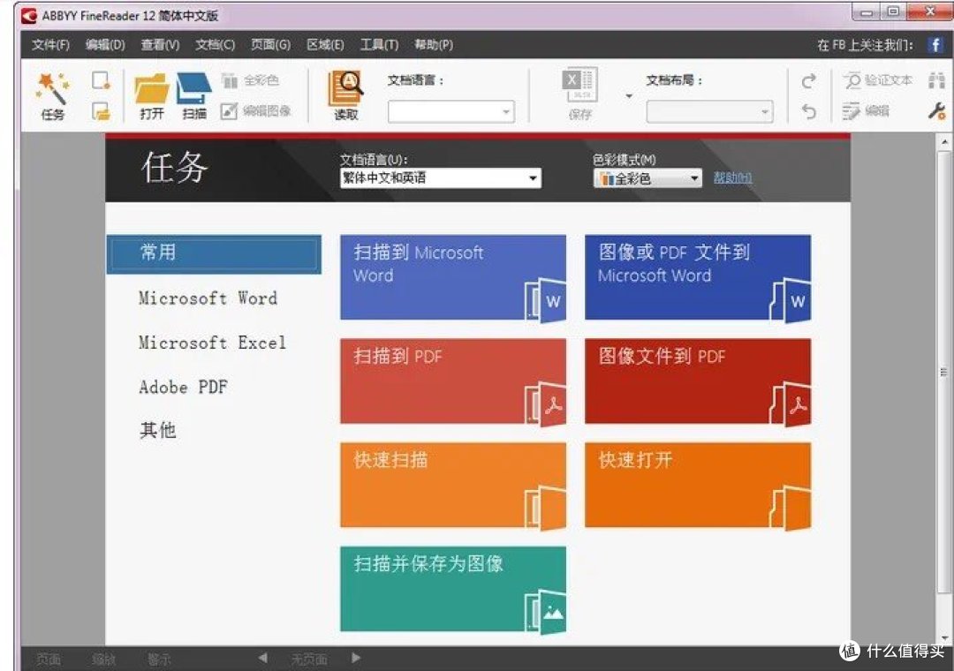Open the task panel document language dropdown
954x671 pixels.
point(441,178)
